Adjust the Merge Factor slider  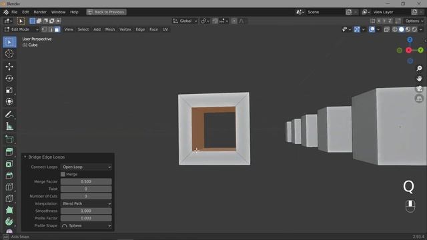pos(86,181)
